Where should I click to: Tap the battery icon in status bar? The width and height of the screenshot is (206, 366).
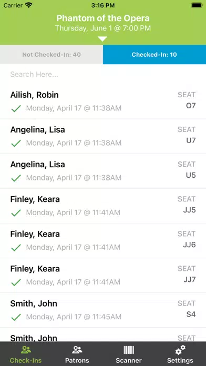tap(197, 5)
